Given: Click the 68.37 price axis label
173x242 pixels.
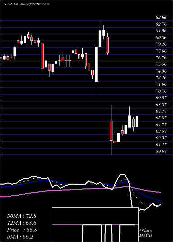Looking at the screenshot, I should [161, 104].
